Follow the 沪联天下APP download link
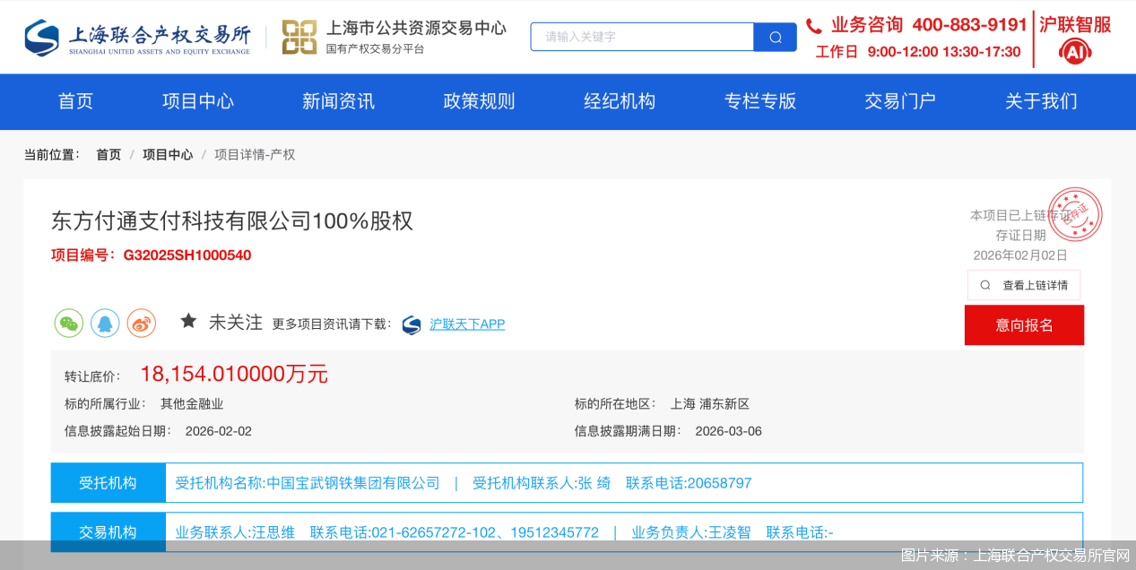Image resolution: width=1136 pixels, height=570 pixels. (466, 324)
